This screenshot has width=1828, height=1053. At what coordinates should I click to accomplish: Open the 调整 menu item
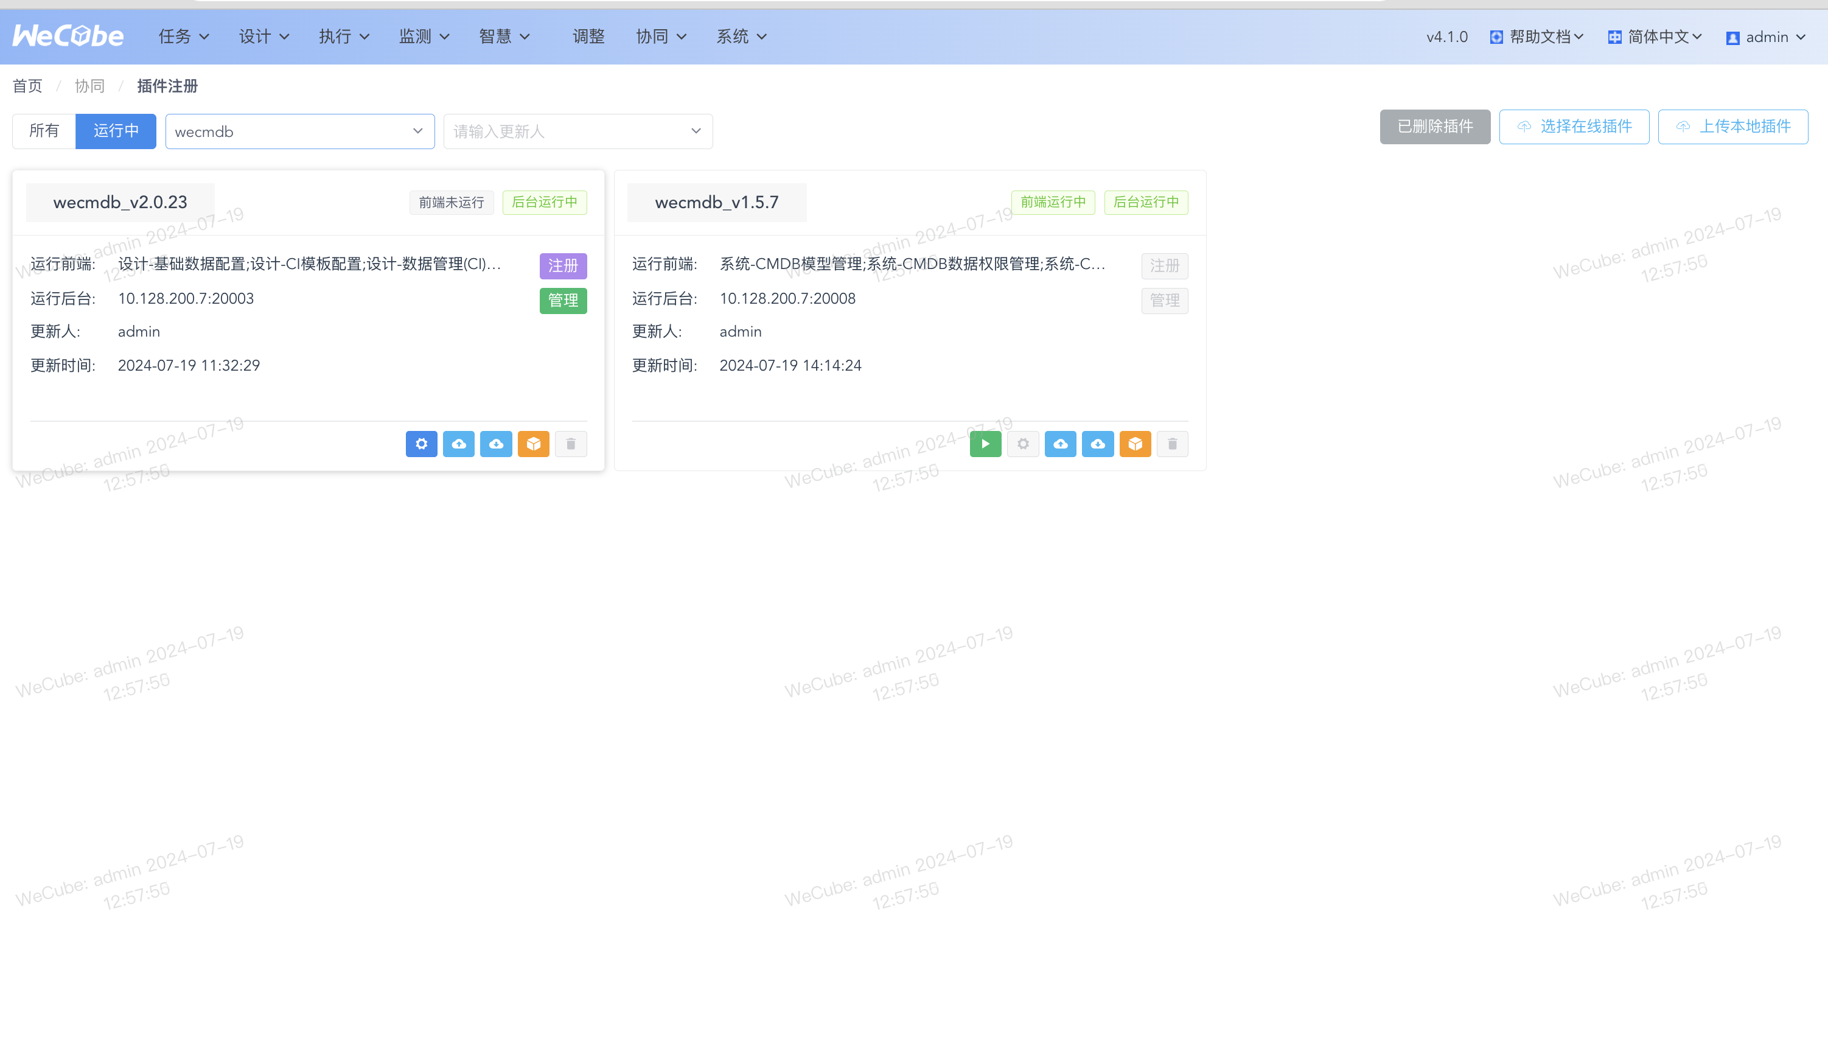coord(588,36)
